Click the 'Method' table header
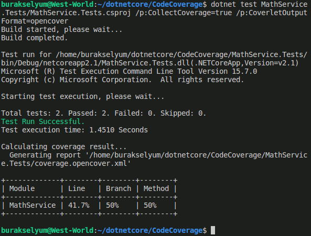 [156, 188]
